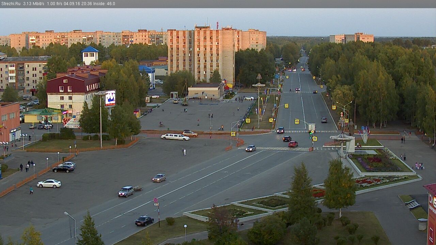Select the 3.13 Mbit/s bitrate readout
The image size is (436, 245).
click(34, 4)
